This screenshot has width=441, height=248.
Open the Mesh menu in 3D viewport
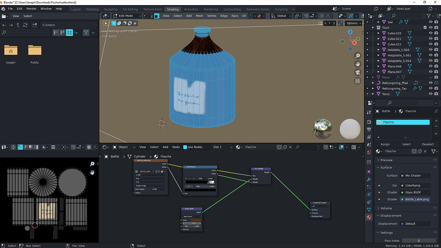tap(199, 16)
